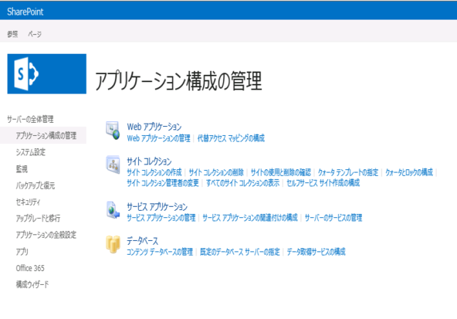Go to システム設定 in sidebar

pyautogui.click(x=31, y=152)
